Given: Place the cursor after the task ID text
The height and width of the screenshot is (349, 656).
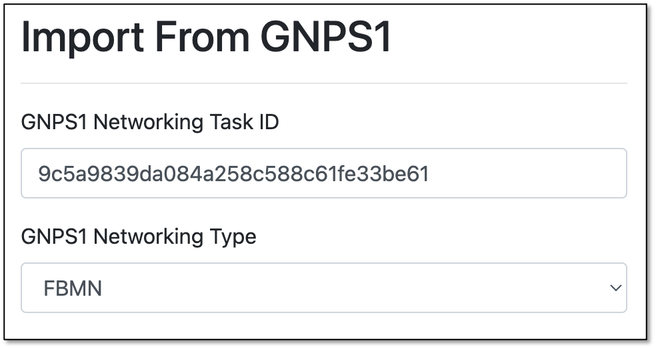Looking at the screenshot, I should [x=432, y=174].
